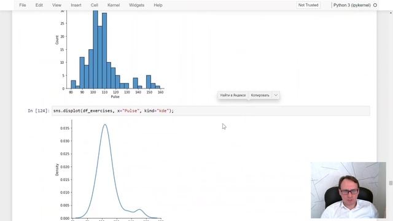
Task: Click the webcam video overlay thumbnail
Action: click(x=348, y=190)
